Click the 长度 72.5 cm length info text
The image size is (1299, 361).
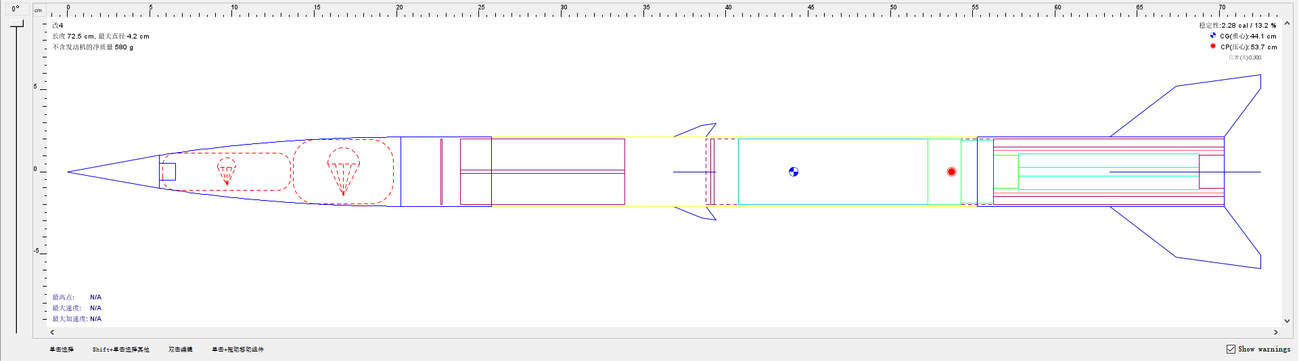pyautogui.click(x=101, y=37)
